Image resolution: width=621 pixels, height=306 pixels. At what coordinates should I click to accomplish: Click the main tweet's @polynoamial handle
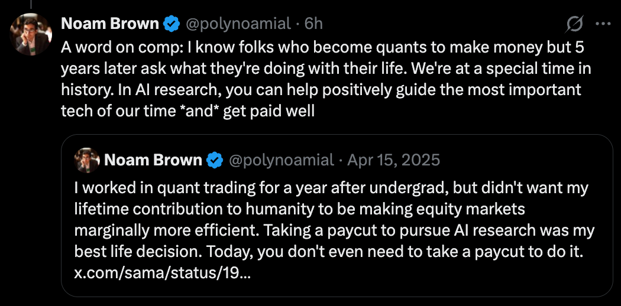tap(238, 24)
